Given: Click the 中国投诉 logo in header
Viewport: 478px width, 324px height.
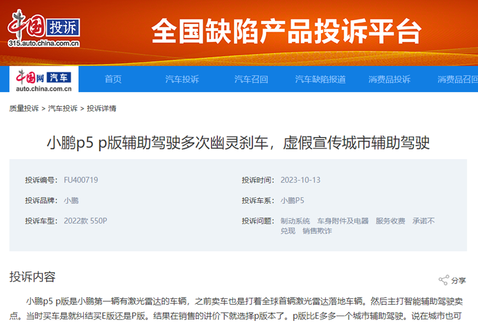Looking at the screenshot, I should click(x=44, y=28).
